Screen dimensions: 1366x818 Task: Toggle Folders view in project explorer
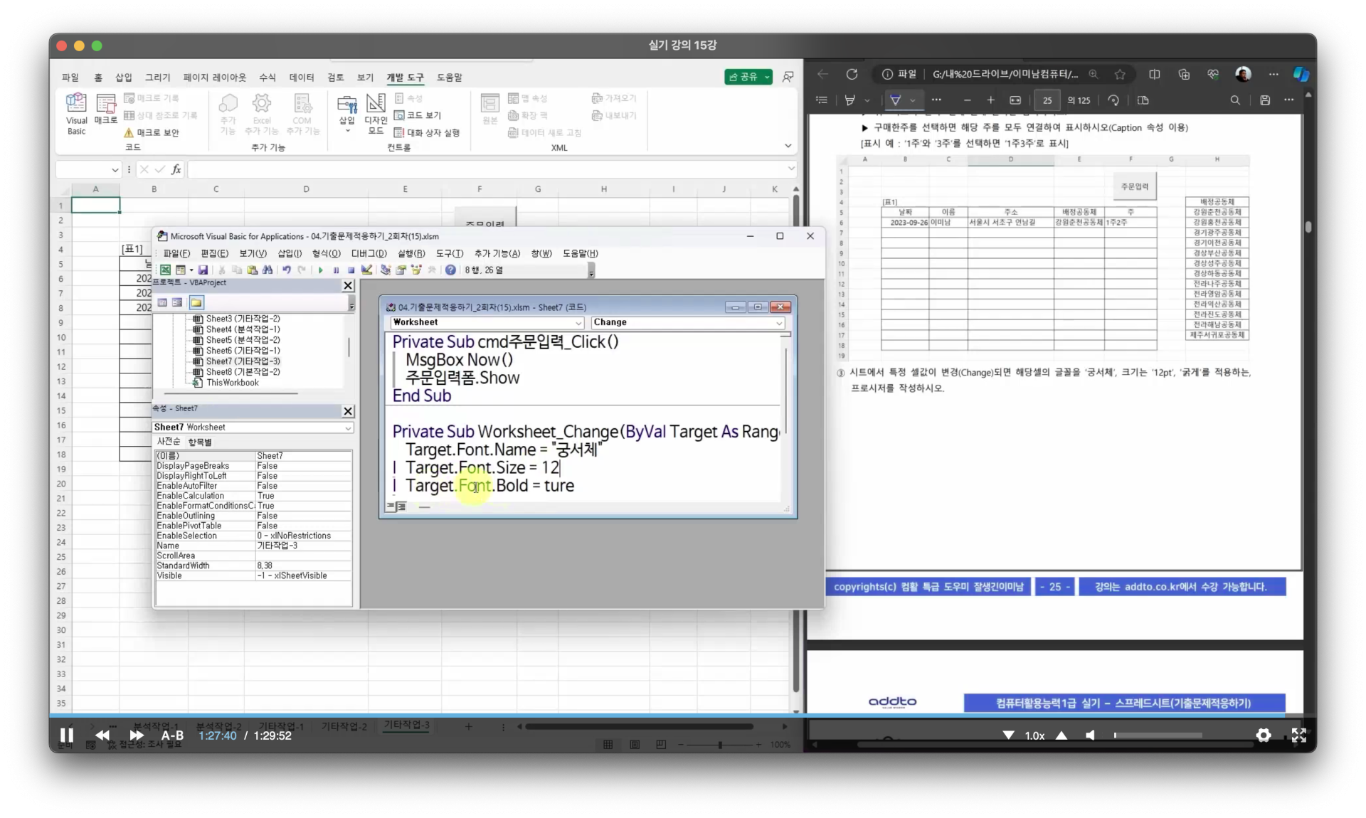[196, 303]
